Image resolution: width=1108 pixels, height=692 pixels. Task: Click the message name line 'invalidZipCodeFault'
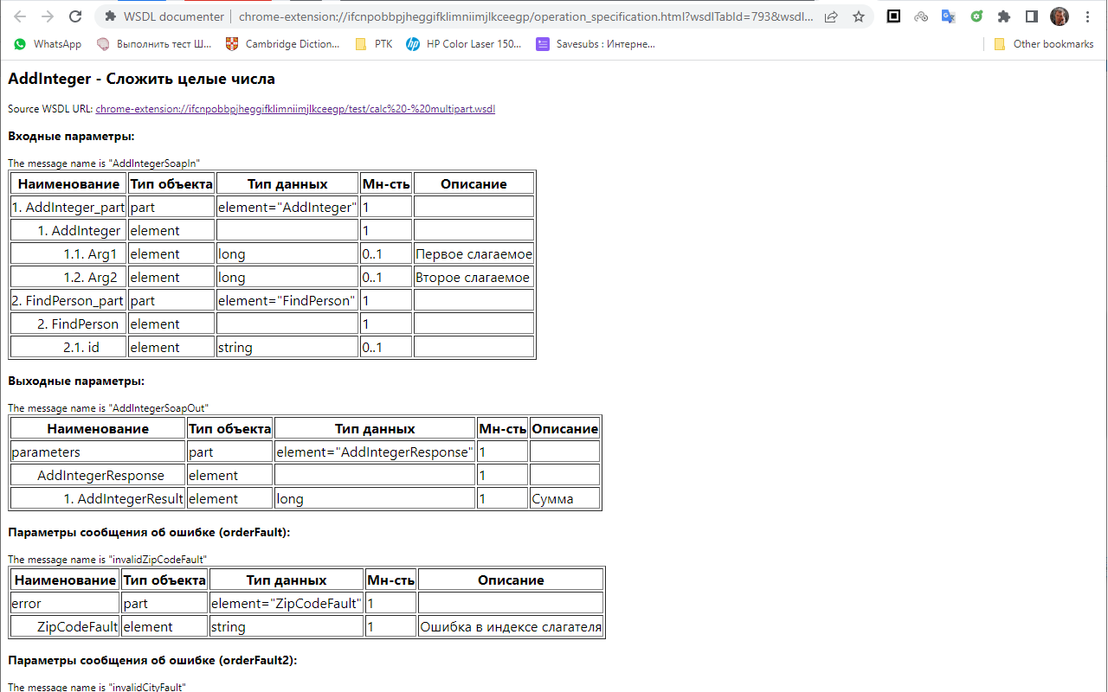(107, 560)
